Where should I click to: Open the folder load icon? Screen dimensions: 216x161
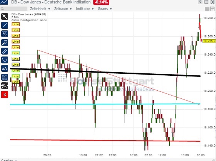click(x=207, y=9)
